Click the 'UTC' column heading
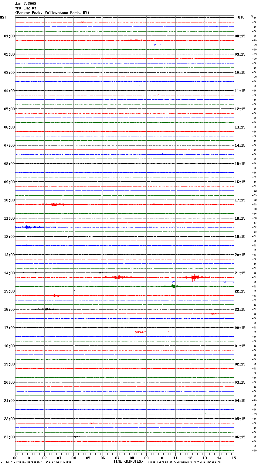 [x=241, y=17]
